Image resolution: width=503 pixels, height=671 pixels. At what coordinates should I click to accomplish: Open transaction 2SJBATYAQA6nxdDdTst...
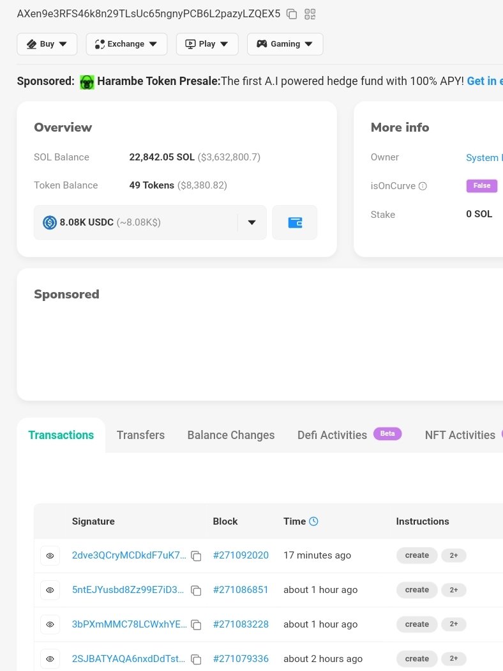tap(129, 659)
